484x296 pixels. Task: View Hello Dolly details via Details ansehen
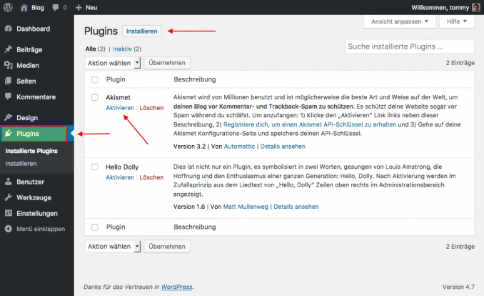(x=296, y=207)
